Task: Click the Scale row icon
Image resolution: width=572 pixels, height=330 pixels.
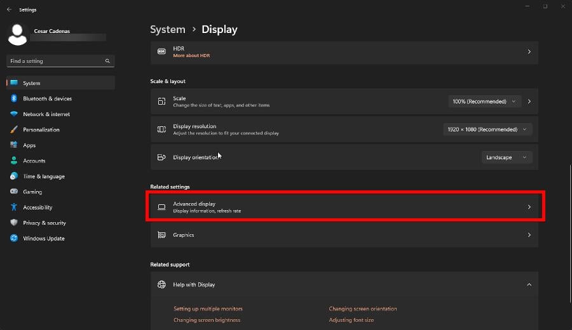Action: pos(161,102)
